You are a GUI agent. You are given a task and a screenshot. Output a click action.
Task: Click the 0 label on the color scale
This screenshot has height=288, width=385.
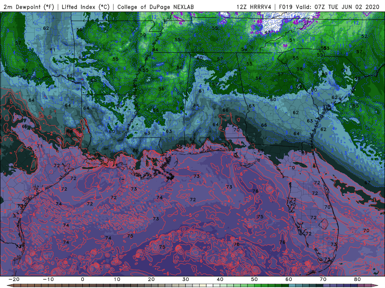pos(82,279)
